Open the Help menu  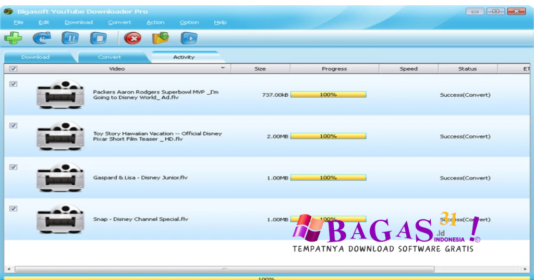click(220, 22)
